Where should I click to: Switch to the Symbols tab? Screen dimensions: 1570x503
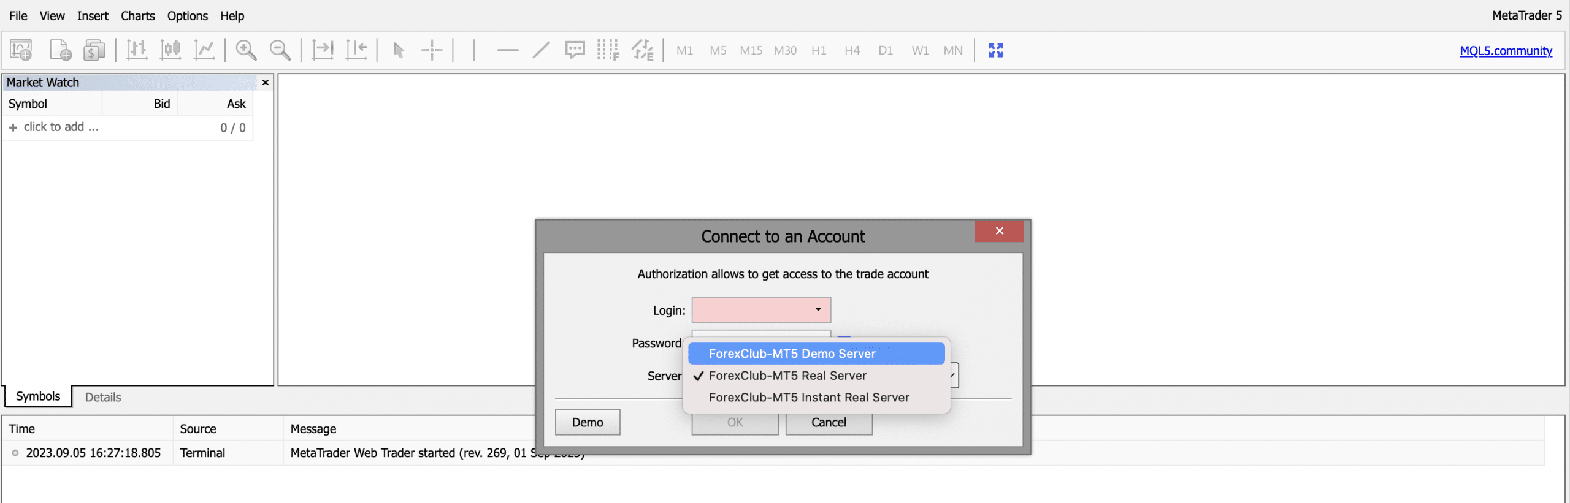point(38,396)
